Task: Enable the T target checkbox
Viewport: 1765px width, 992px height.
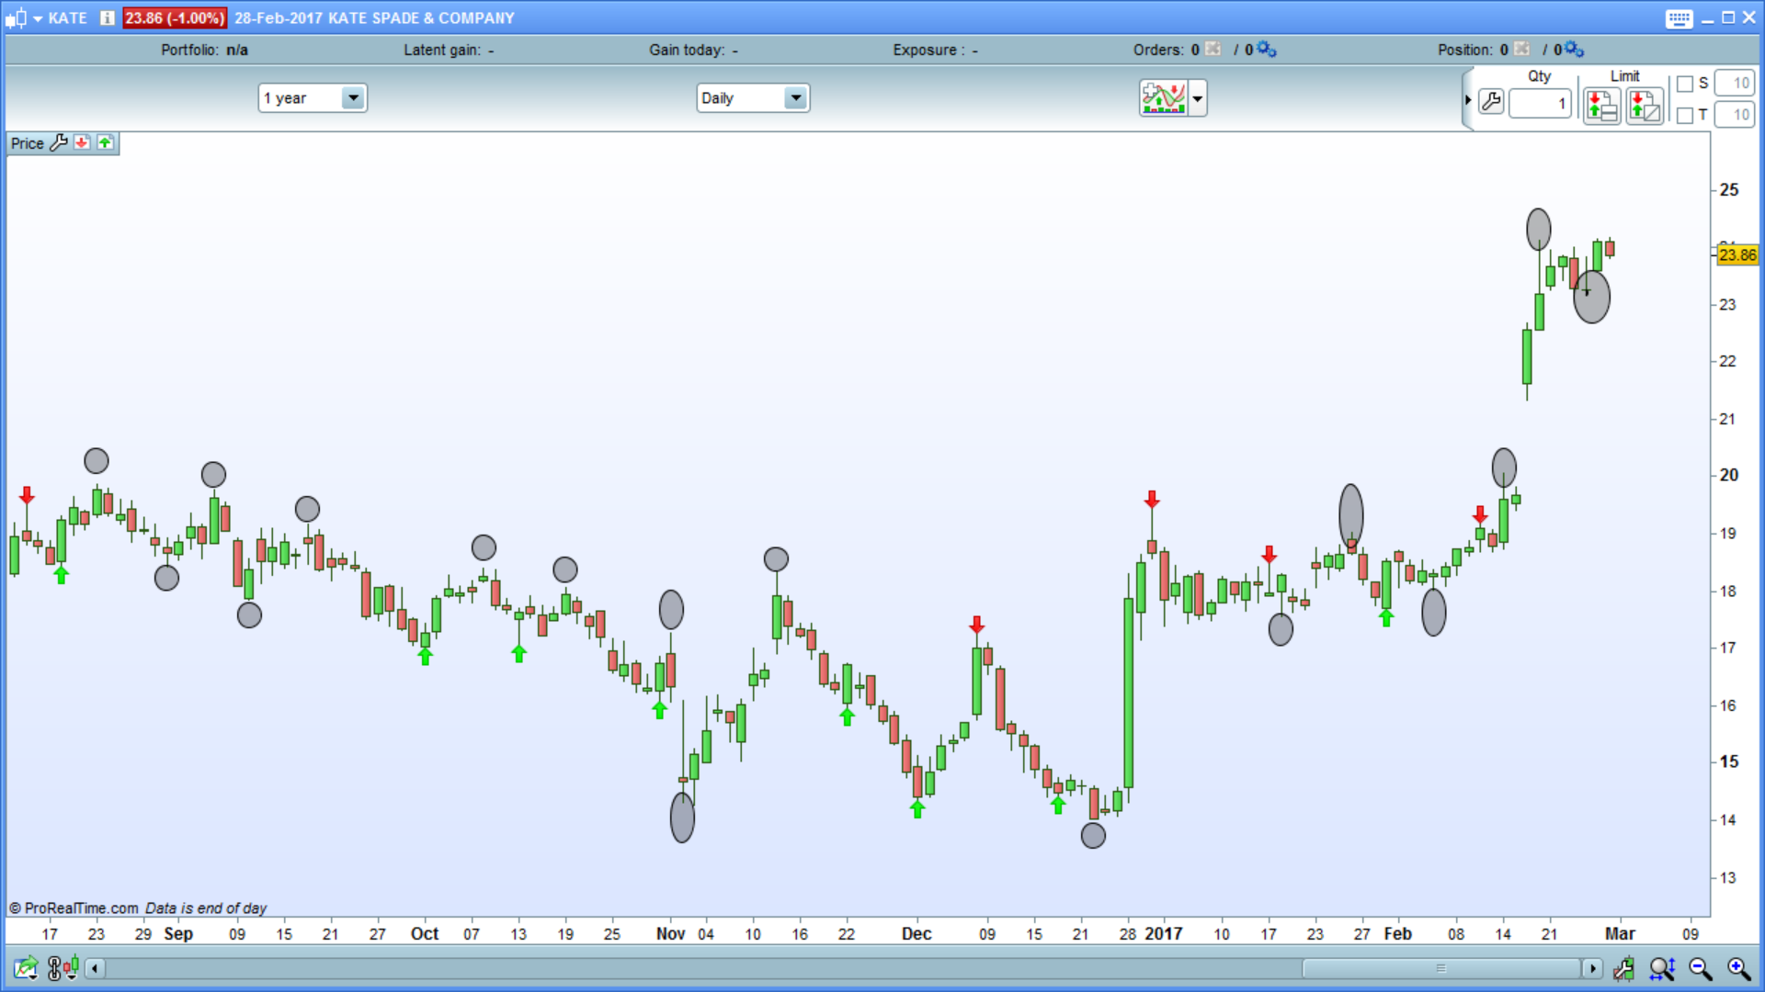Action: click(1685, 115)
